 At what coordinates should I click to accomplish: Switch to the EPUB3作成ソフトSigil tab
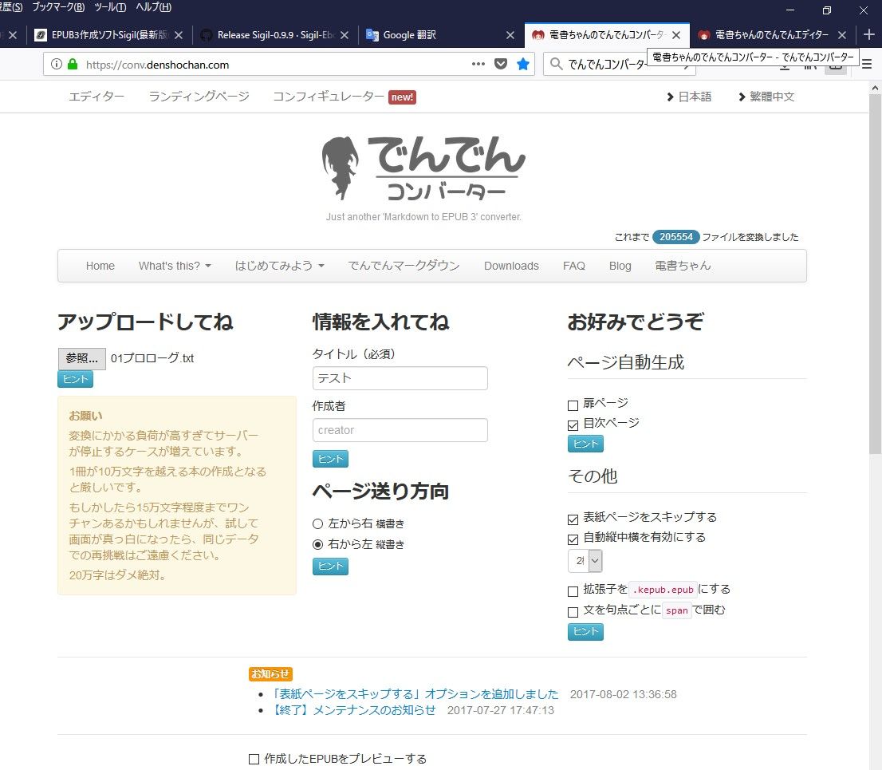coord(110,35)
